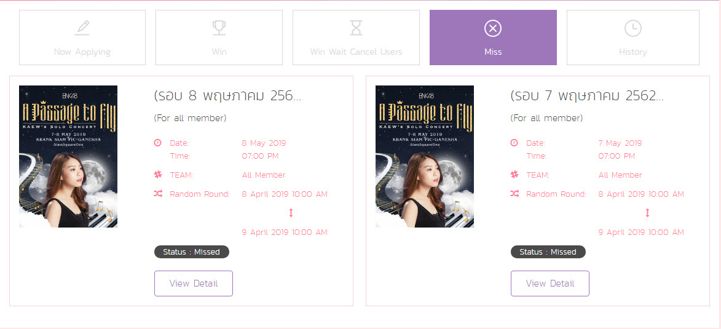Viewport: 721px width, 329px height.
Task: Click the clock icon on History tab
Action: click(632, 28)
